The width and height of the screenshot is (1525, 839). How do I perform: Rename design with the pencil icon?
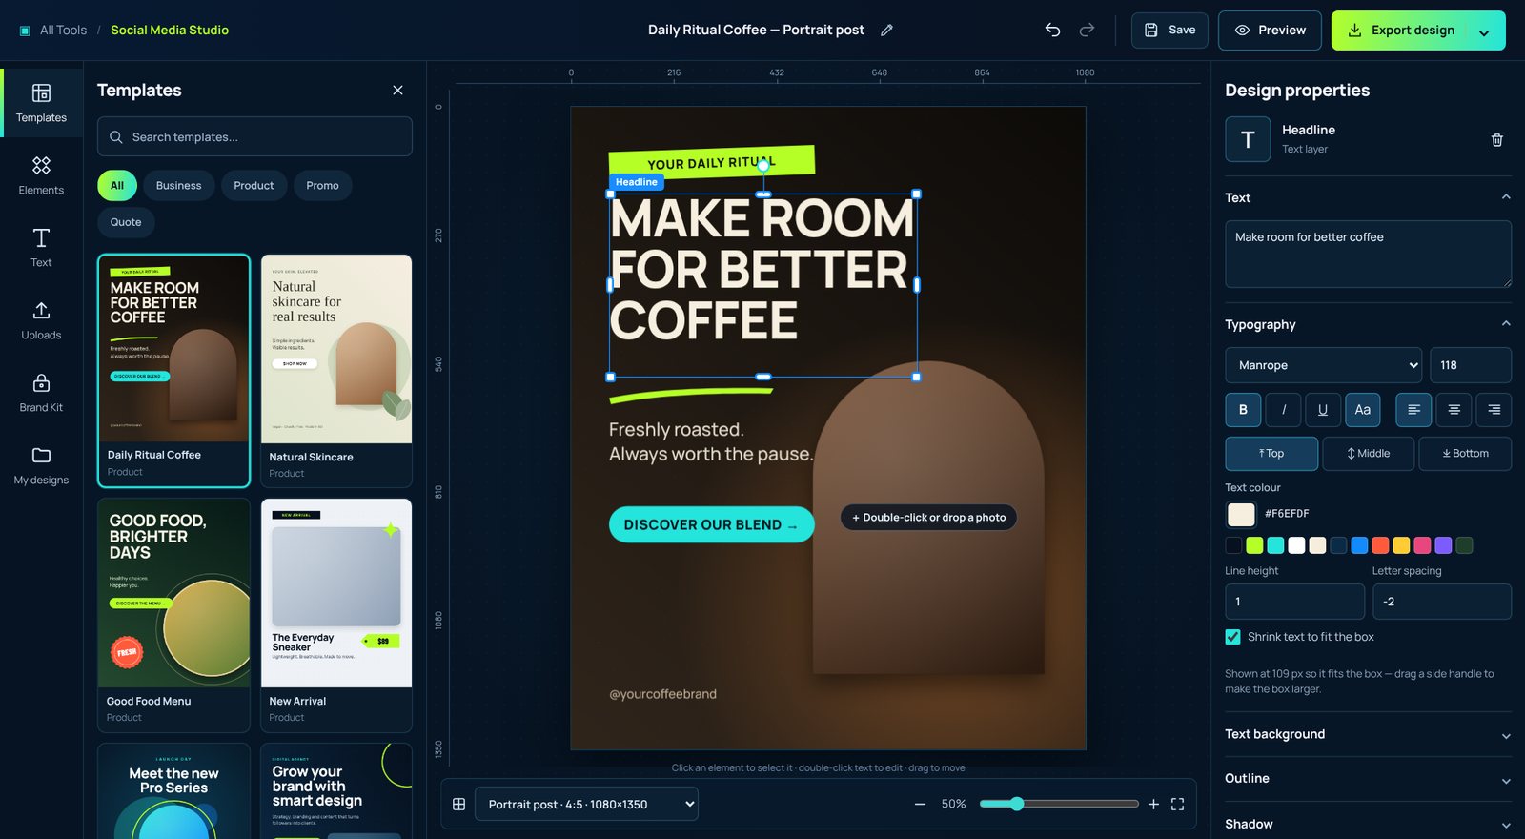coord(886,31)
